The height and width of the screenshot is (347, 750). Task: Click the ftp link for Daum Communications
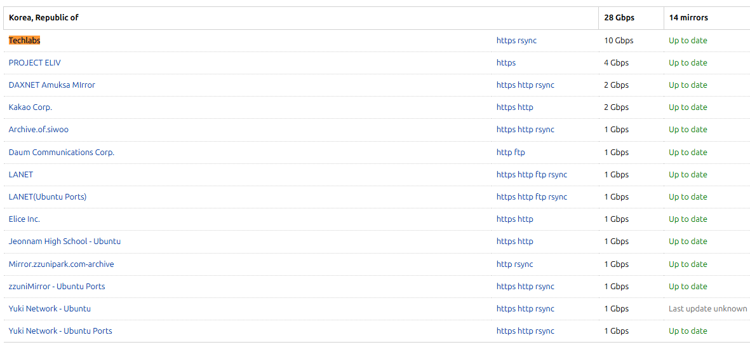point(519,152)
